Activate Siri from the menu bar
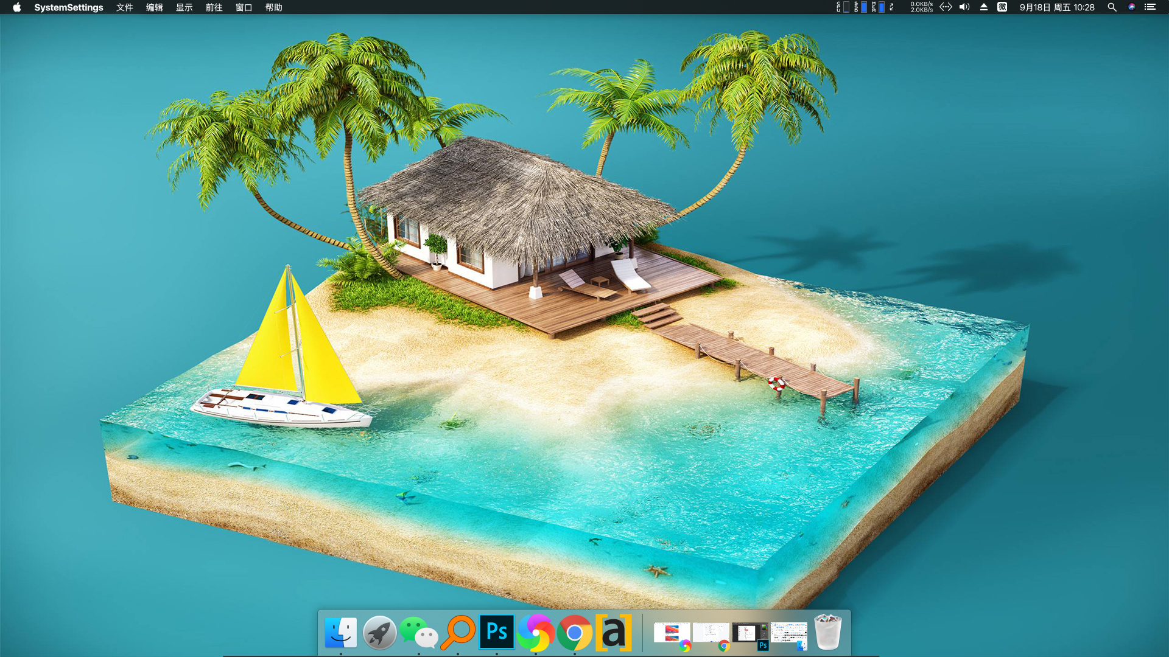This screenshot has width=1169, height=657. pyautogui.click(x=1132, y=7)
